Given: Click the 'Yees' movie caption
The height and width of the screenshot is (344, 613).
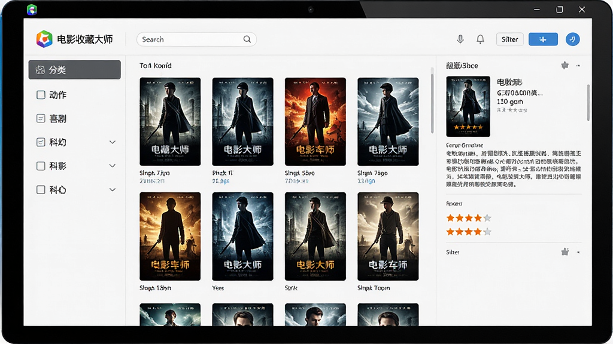Looking at the screenshot, I should 218,288.
